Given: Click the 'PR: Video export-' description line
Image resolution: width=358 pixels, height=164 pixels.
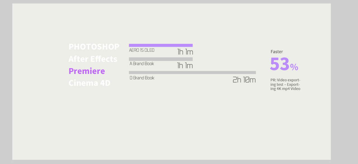Looking at the screenshot, I should coord(285,80).
